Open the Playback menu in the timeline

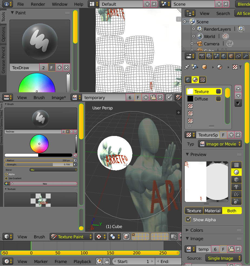tap(82, 261)
